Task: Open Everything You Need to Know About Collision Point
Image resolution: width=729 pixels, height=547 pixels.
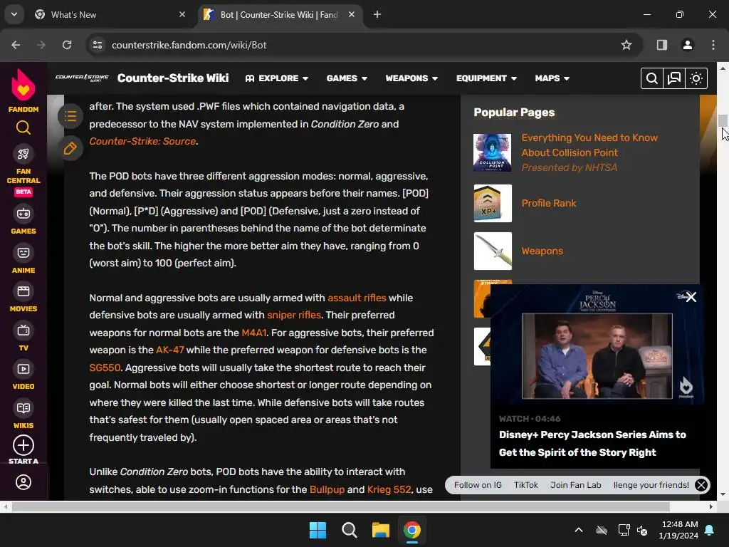Action: pyautogui.click(x=589, y=145)
